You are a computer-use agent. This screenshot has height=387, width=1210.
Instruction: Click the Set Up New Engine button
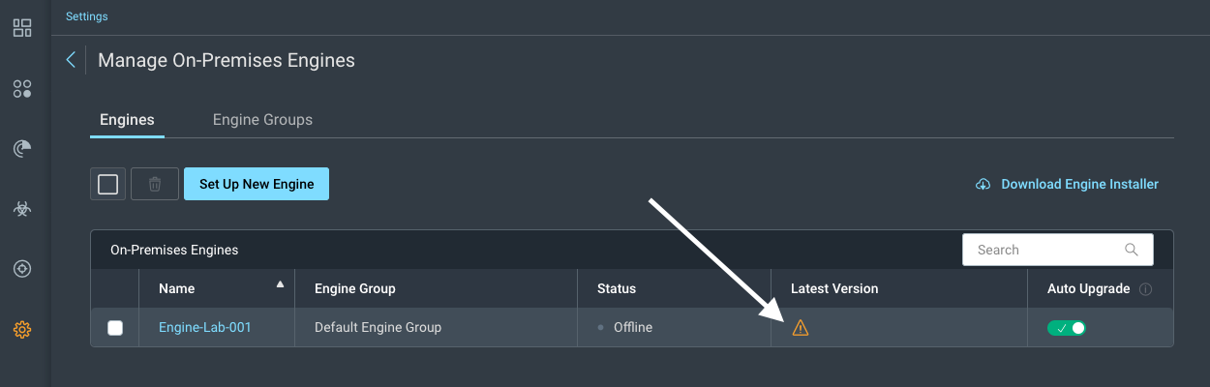[257, 184]
